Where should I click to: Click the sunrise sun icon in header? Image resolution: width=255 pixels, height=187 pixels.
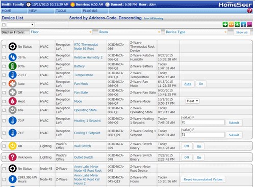coord(72,5)
